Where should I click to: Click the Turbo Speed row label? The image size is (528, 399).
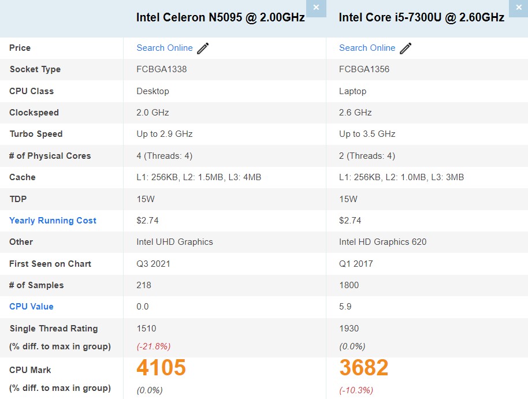pyautogui.click(x=36, y=134)
